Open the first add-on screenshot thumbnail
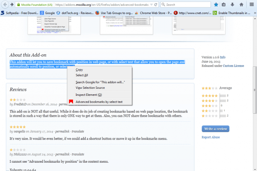 54,25
